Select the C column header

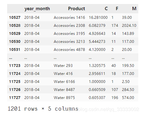[x=106, y=9]
